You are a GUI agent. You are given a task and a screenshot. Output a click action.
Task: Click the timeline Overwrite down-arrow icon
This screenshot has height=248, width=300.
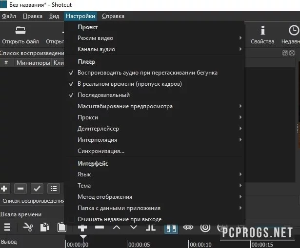[x=133, y=227]
